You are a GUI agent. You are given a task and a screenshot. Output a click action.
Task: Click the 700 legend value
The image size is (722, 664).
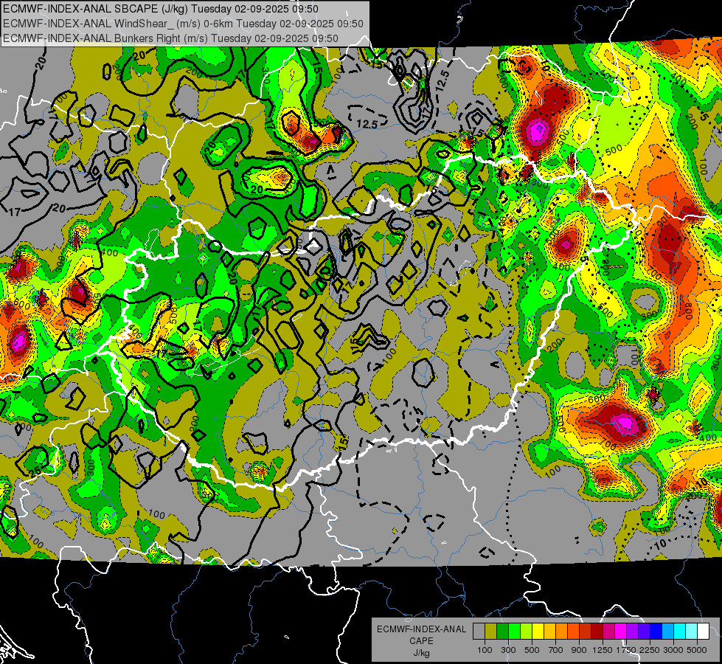pos(556,650)
